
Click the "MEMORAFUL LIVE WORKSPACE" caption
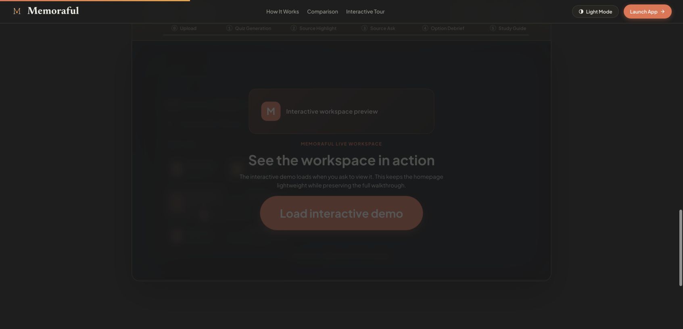coord(341,144)
